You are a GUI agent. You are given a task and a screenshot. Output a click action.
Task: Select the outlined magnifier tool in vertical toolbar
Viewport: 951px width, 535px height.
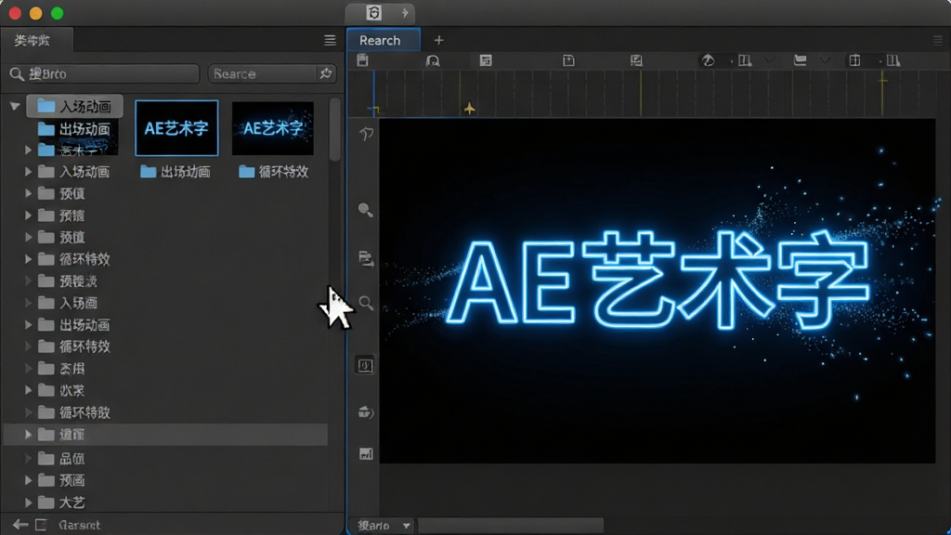click(x=366, y=303)
